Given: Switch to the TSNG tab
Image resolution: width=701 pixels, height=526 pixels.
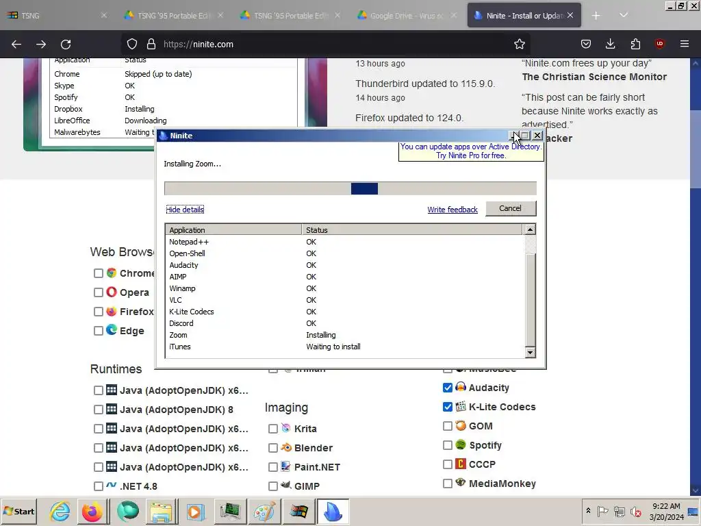Looking at the screenshot, I should pos(56,16).
